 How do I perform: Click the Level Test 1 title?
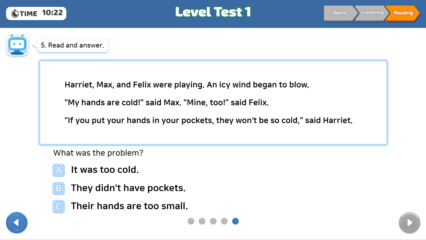coord(213,12)
